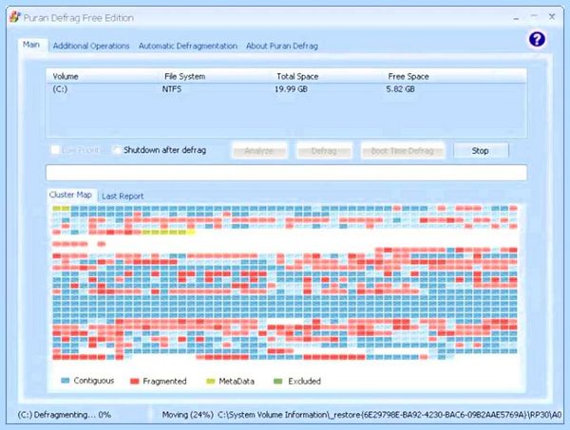Image resolution: width=570 pixels, height=430 pixels.
Task: Click the Shutdown after defrag label
Action: [164, 150]
